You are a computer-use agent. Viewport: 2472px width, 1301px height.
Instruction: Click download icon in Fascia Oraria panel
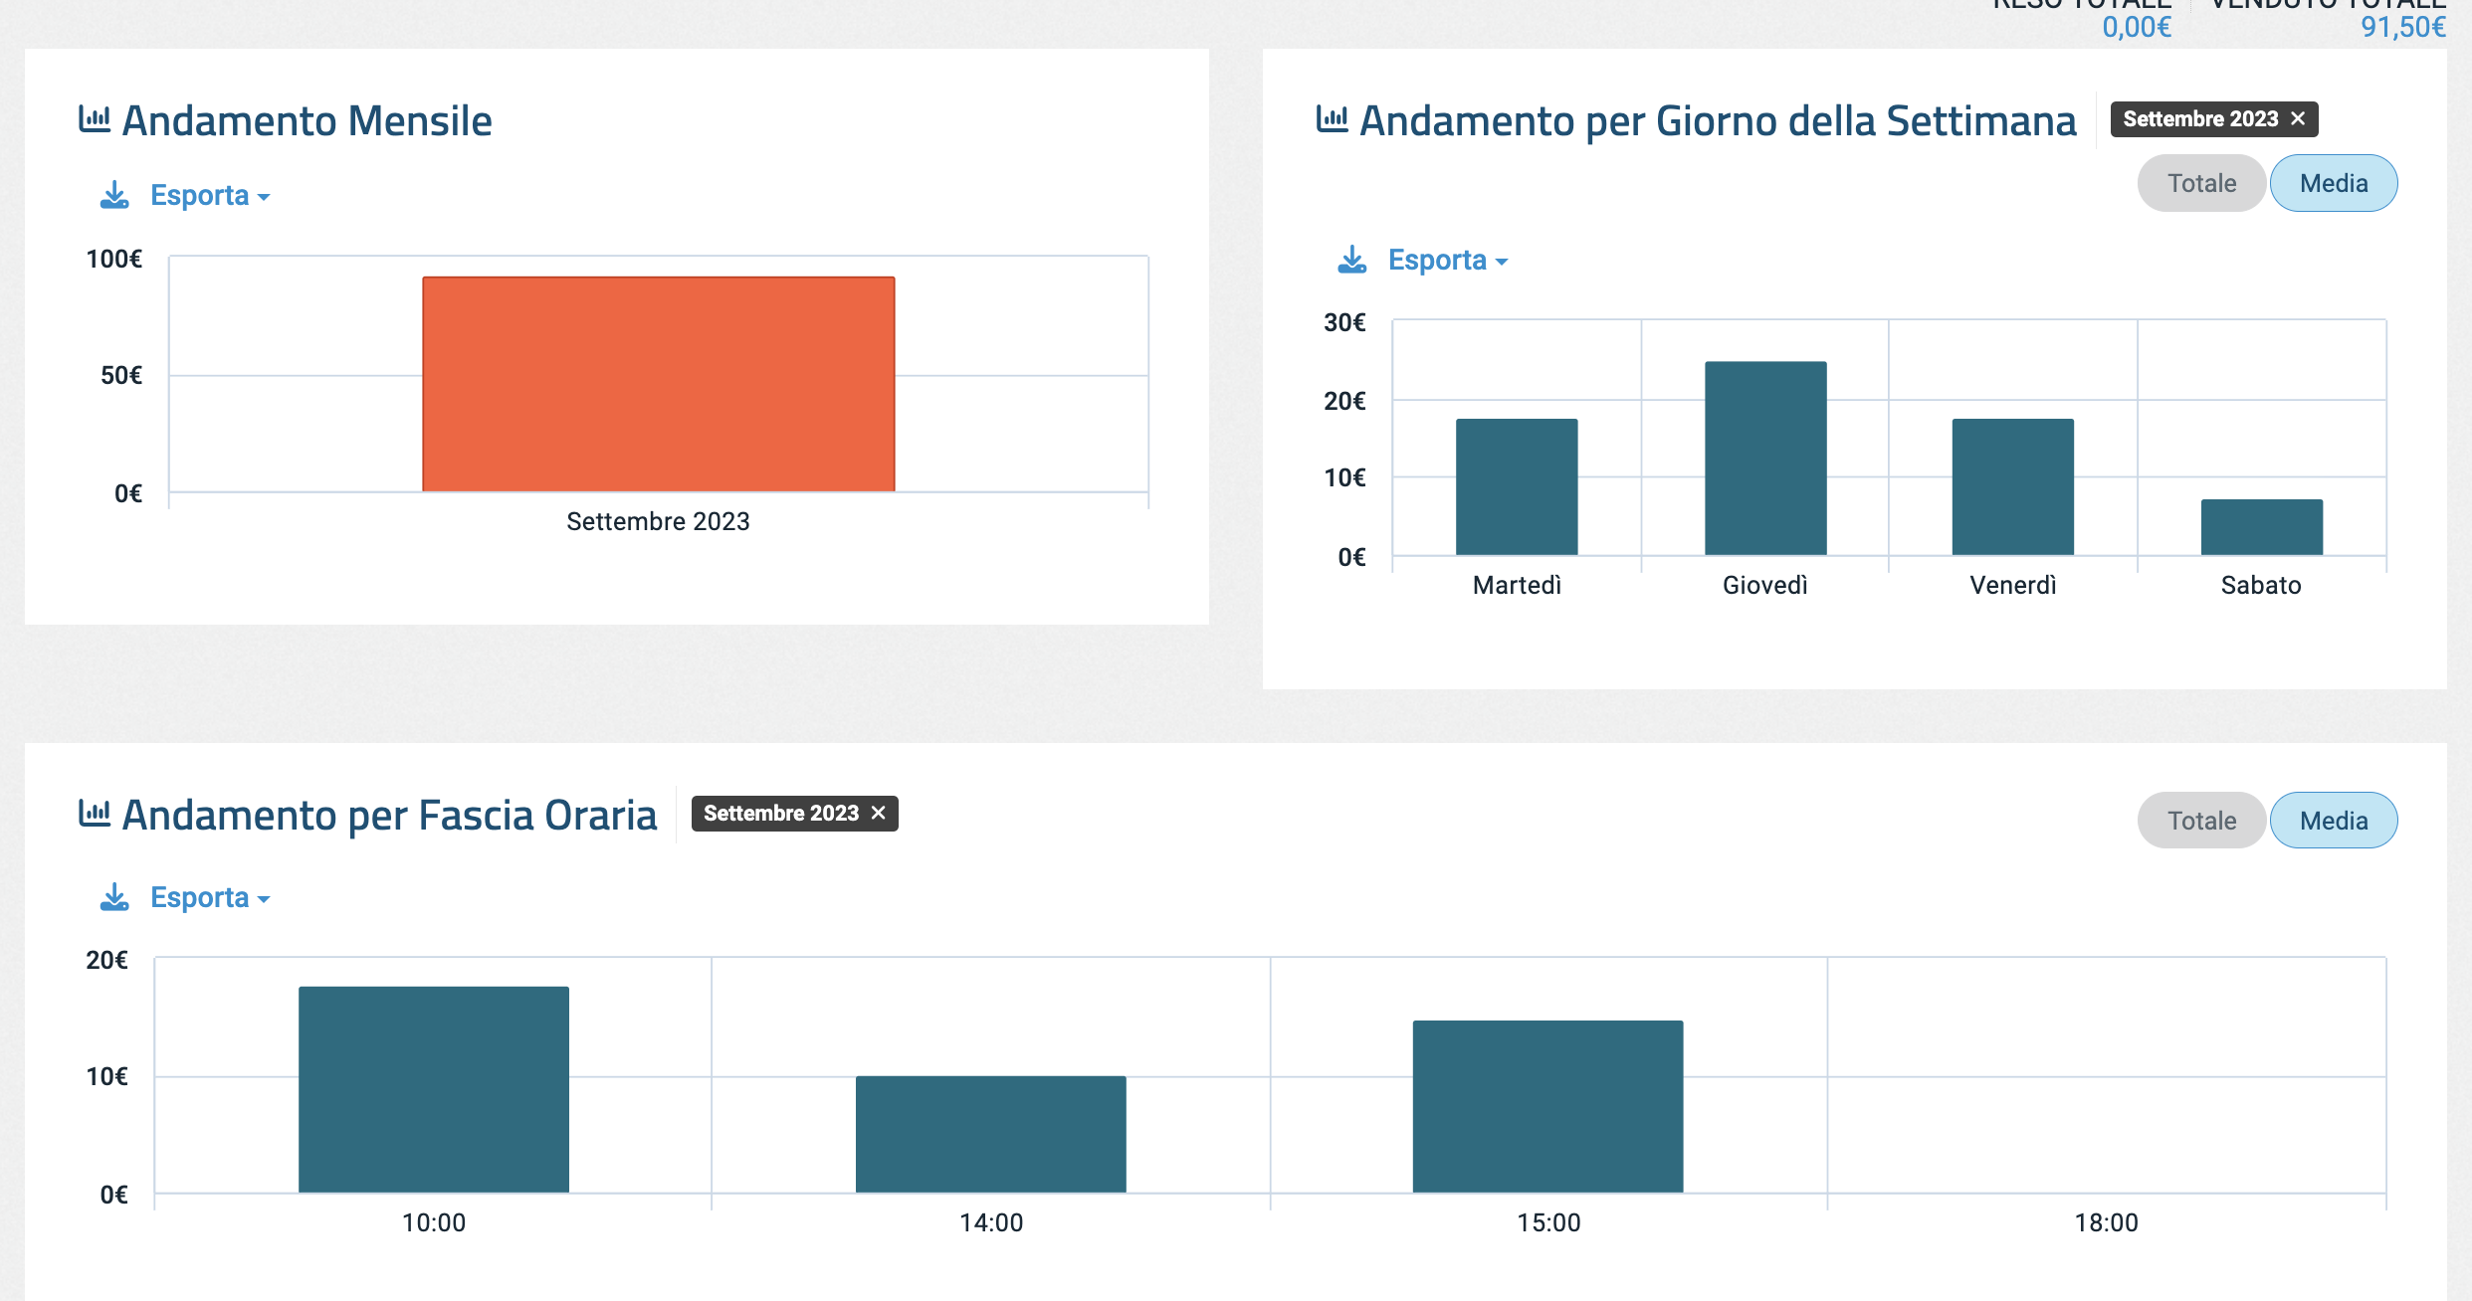[114, 897]
